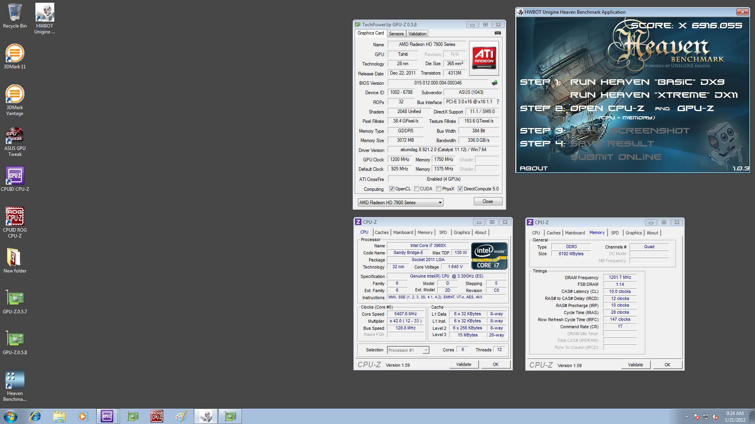Switch to HWBOT Heaven taskbar icon
Viewport: 755px width, 424px height.
pos(206,416)
